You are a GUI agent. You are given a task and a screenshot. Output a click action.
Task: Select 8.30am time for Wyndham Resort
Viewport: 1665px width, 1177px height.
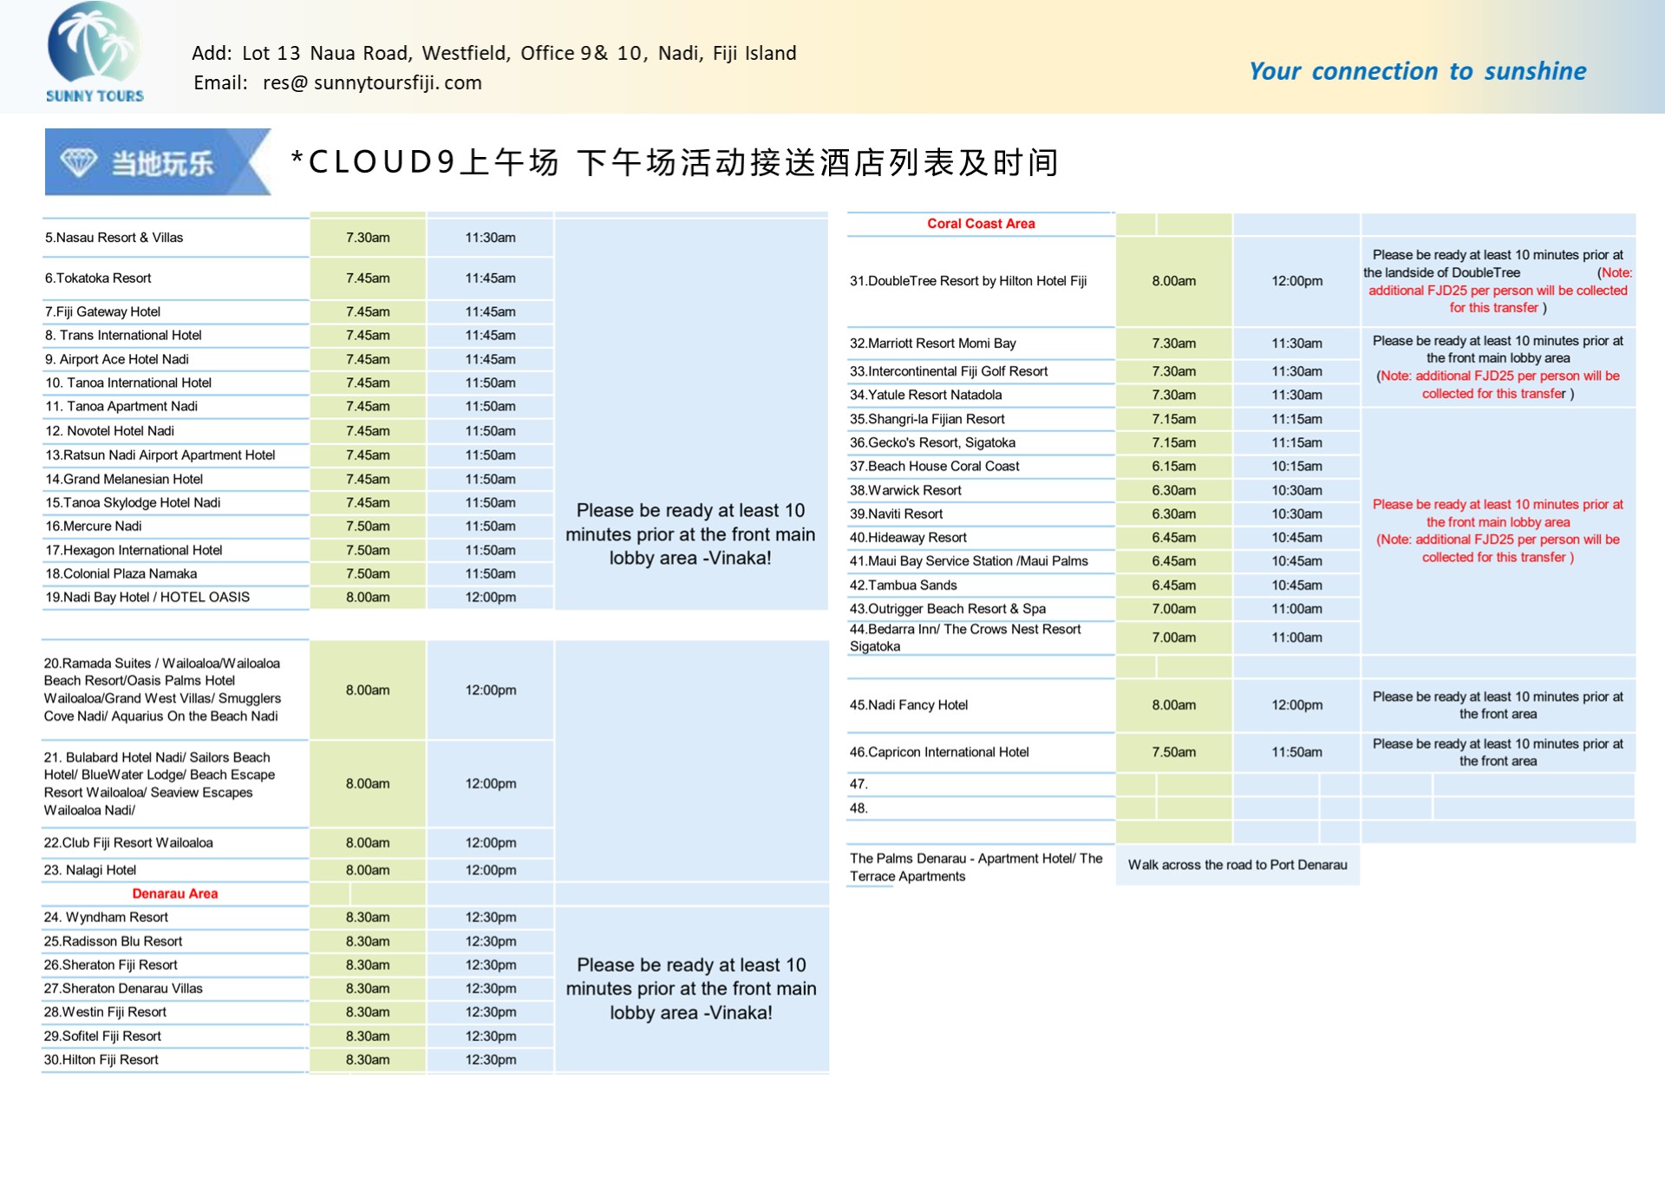coord(368,917)
